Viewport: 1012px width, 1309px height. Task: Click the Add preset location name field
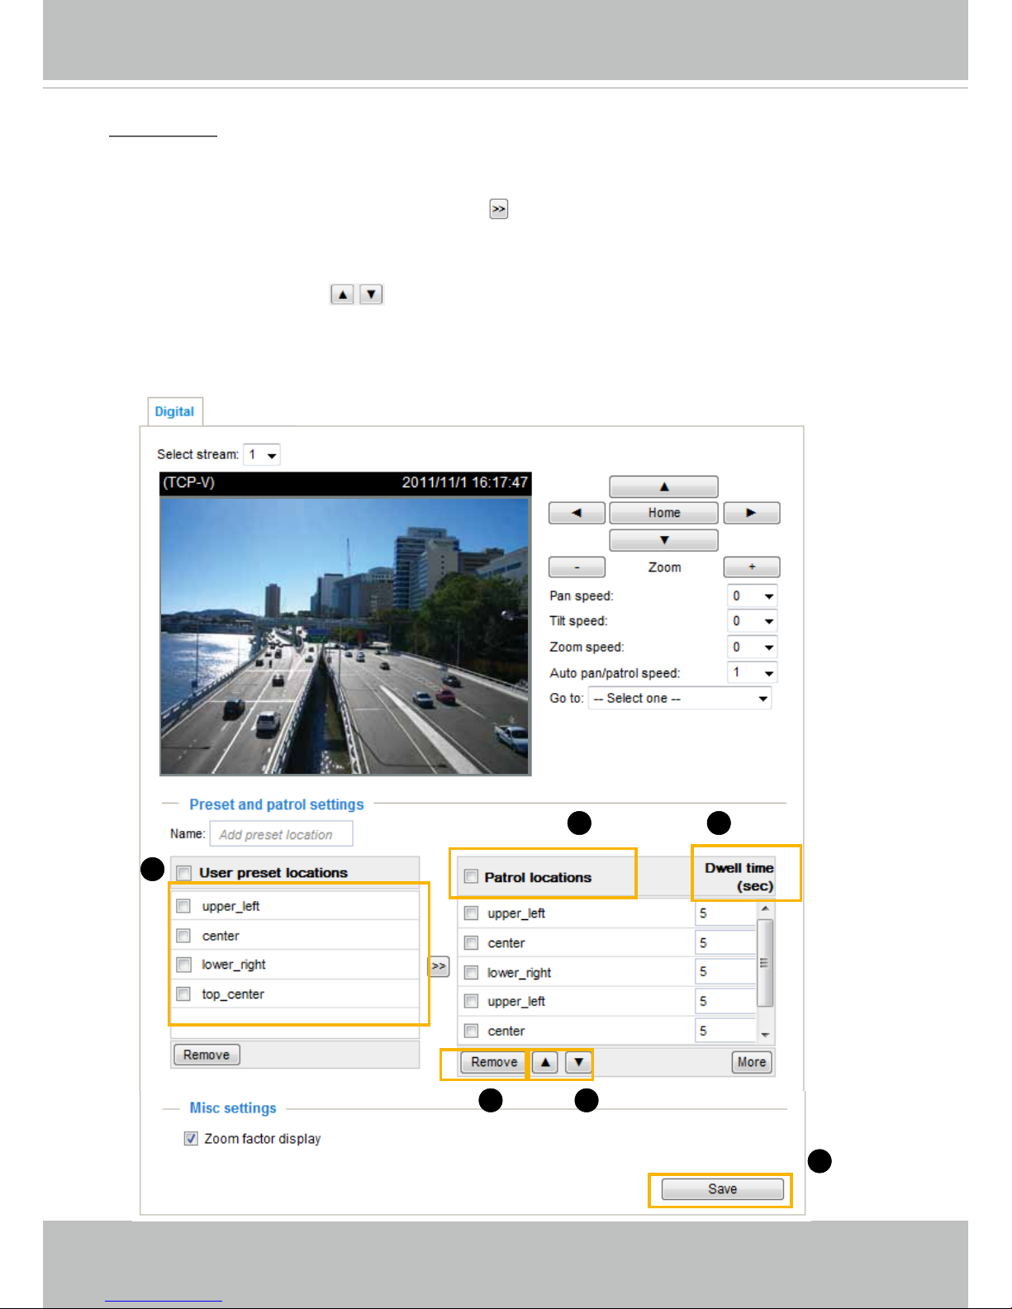281,834
